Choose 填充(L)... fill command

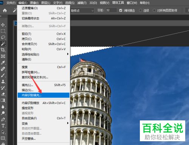[43, 85]
